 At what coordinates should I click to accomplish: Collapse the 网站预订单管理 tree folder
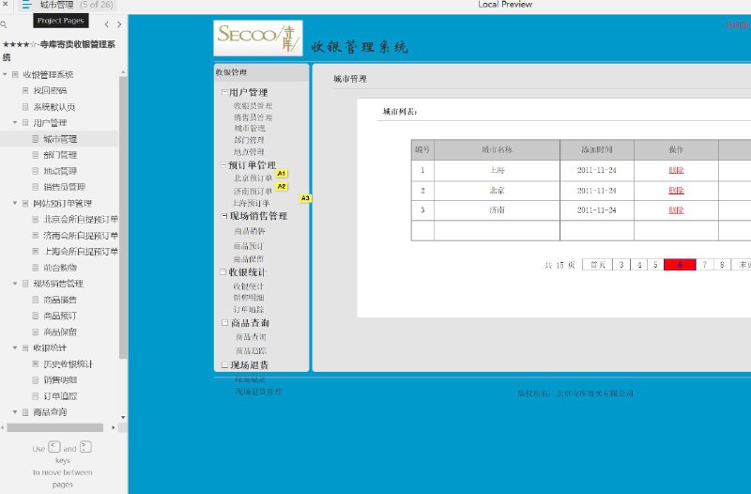tap(15, 203)
